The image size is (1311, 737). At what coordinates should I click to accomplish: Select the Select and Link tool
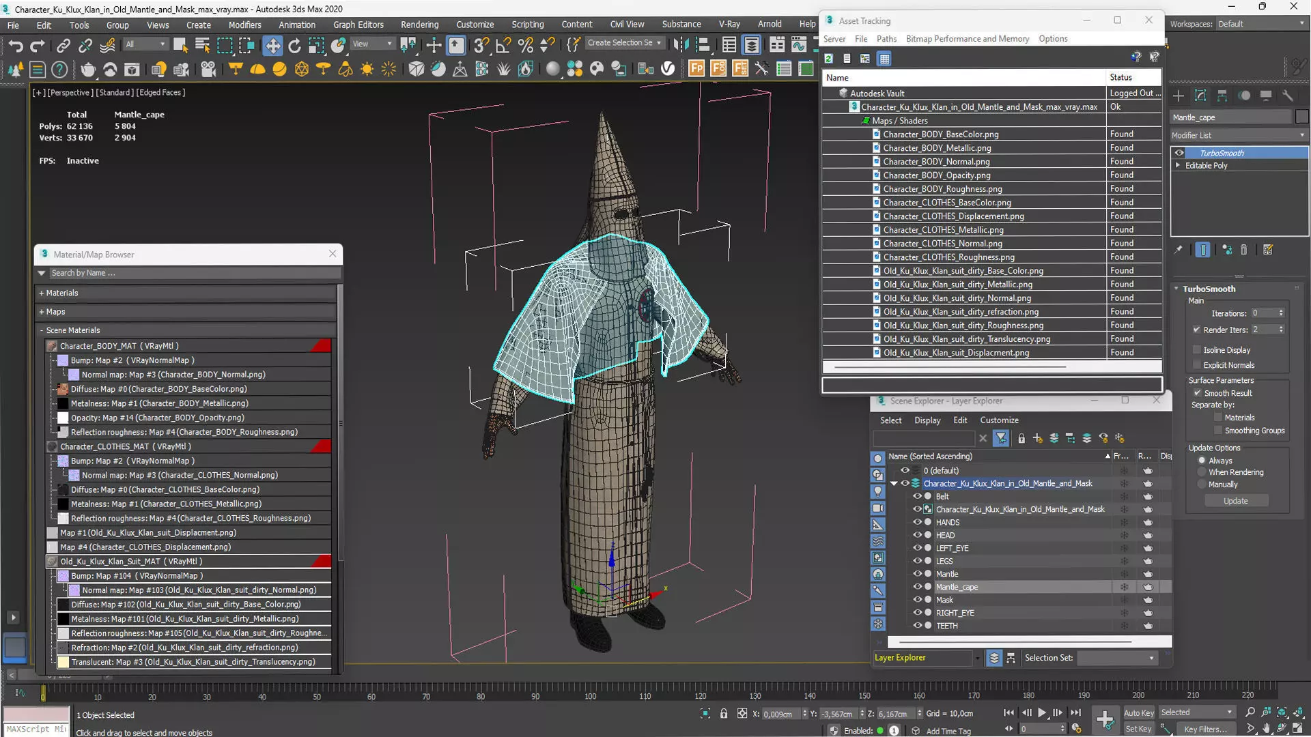pyautogui.click(x=64, y=46)
